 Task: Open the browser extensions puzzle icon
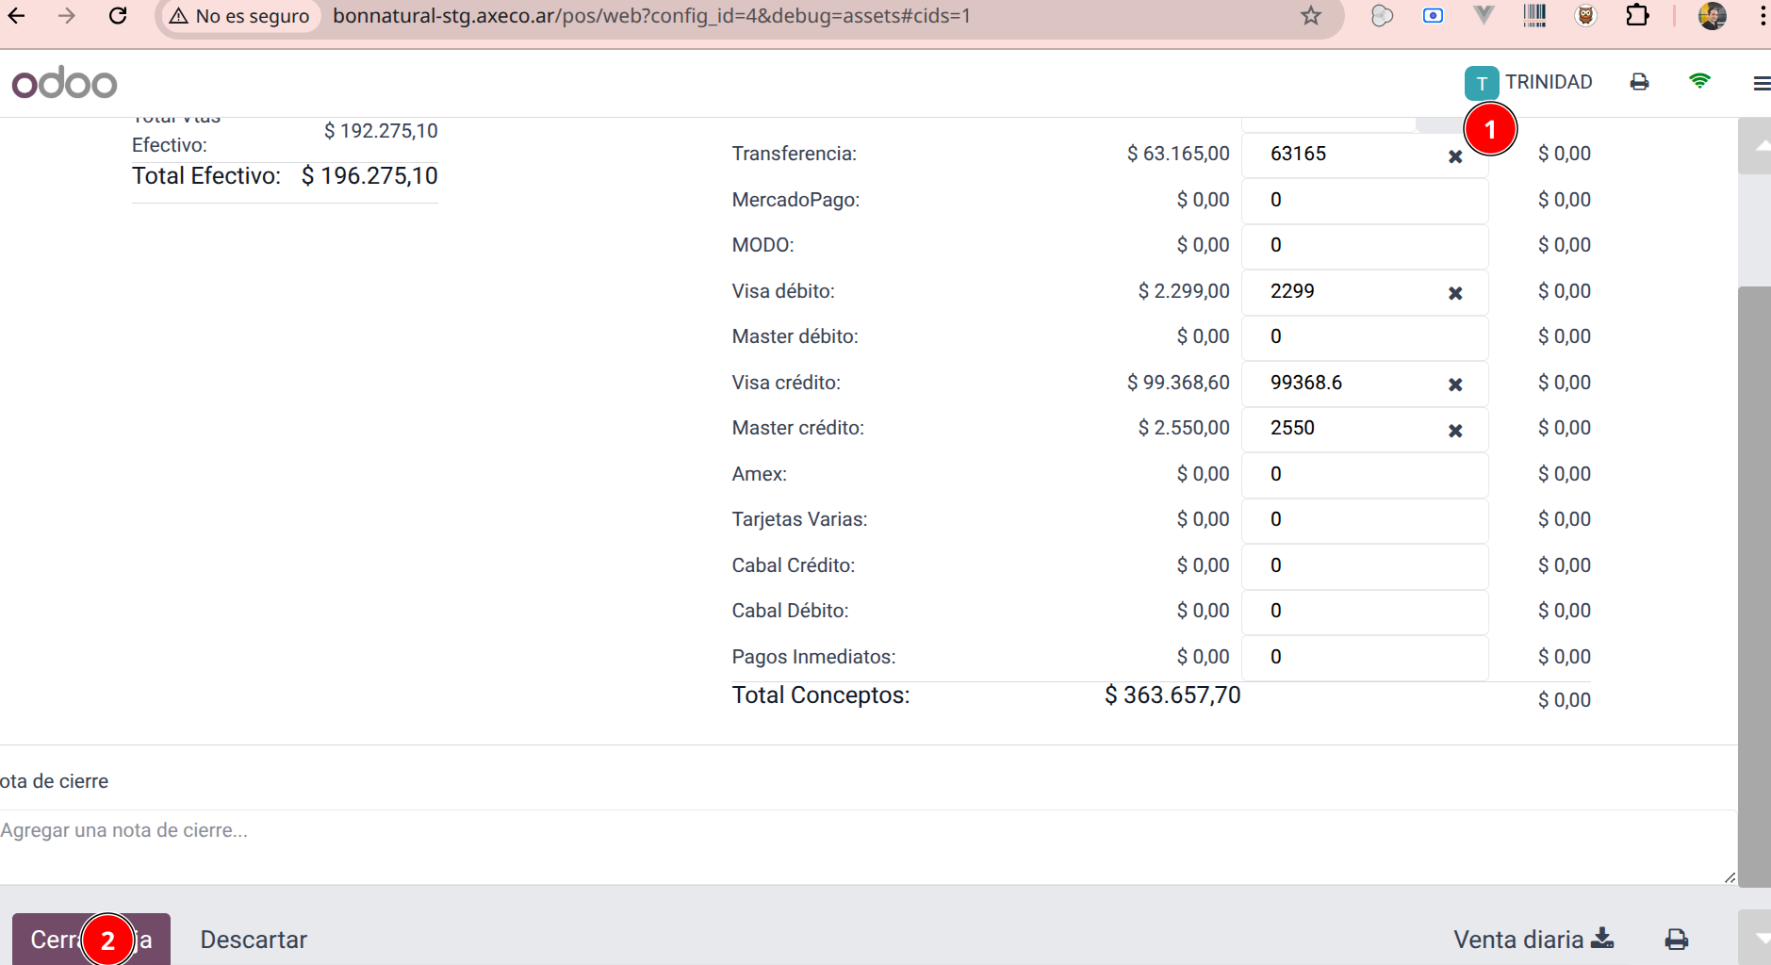click(1637, 16)
